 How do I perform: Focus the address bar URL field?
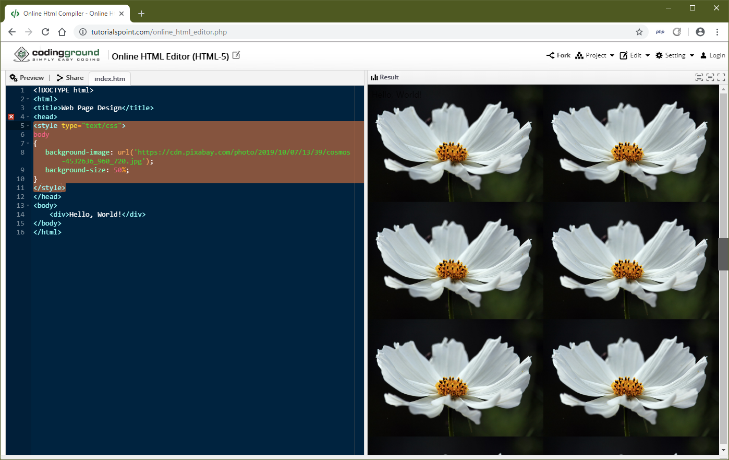click(x=360, y=32)
